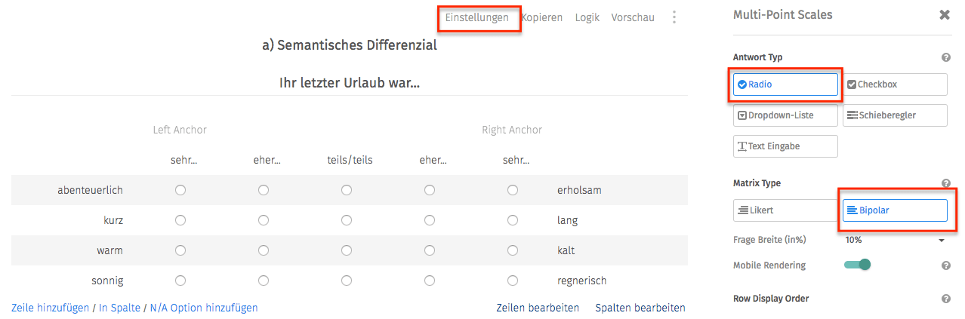This screenshot has width=965, height=319.
Task: Select last radio in sonnig row
Action: pos(513,281)
